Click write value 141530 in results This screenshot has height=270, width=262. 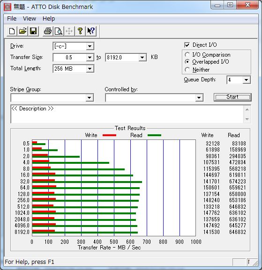click(x=211, y=232)
